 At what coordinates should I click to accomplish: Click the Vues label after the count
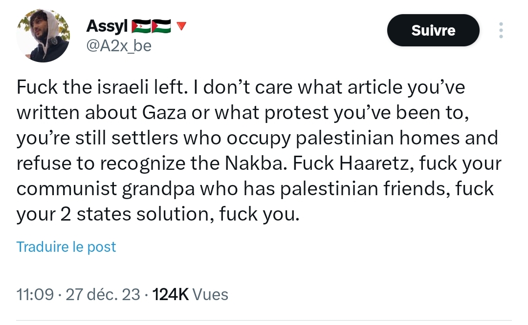point(210,294)
